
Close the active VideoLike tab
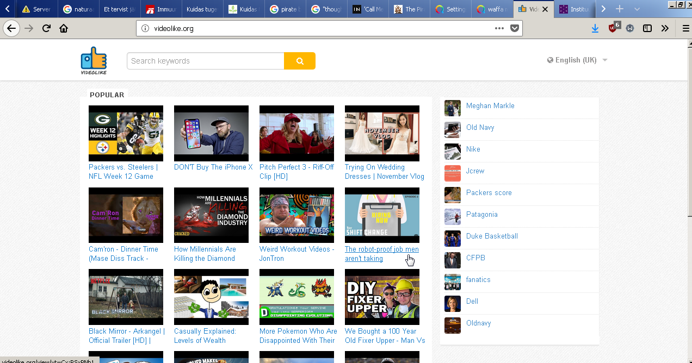click(545, 9)
